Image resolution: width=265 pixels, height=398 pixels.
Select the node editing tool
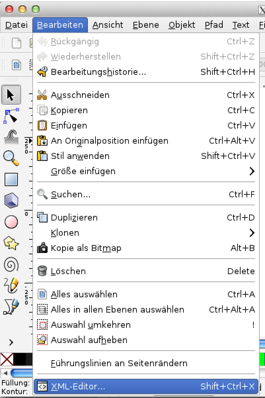pos(11,116)
